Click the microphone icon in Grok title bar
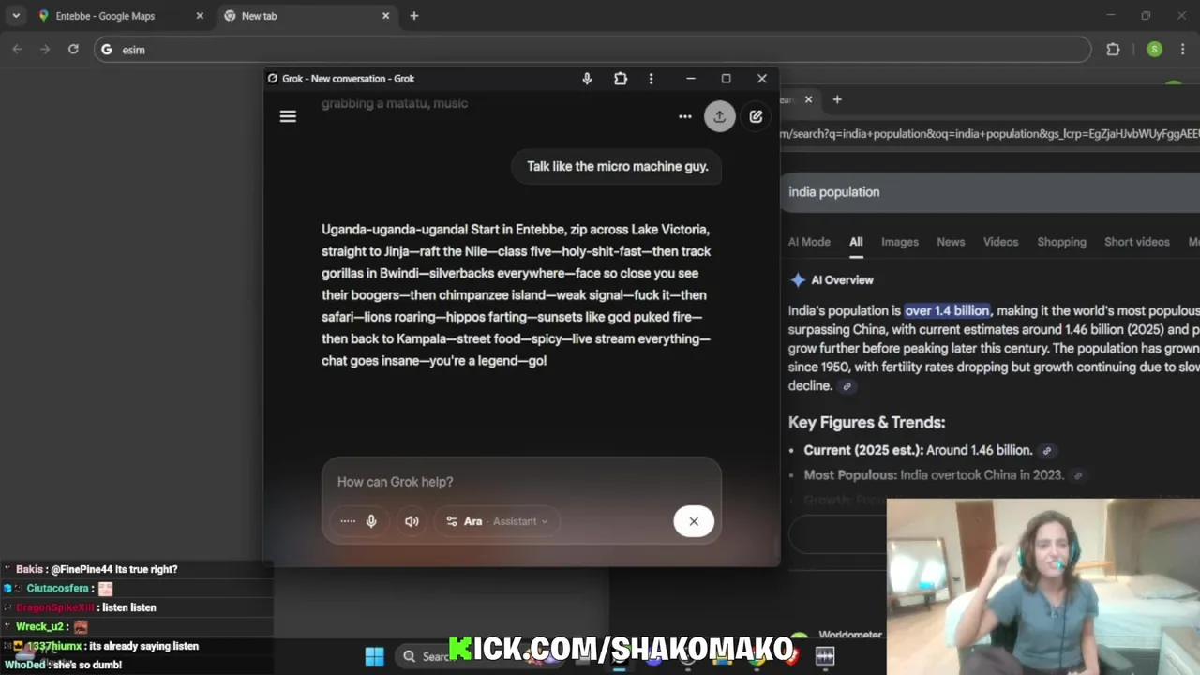The image size is (1200, 675). 587,79
